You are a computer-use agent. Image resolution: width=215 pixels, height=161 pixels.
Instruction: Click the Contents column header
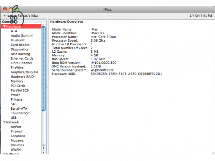(21, 22)
